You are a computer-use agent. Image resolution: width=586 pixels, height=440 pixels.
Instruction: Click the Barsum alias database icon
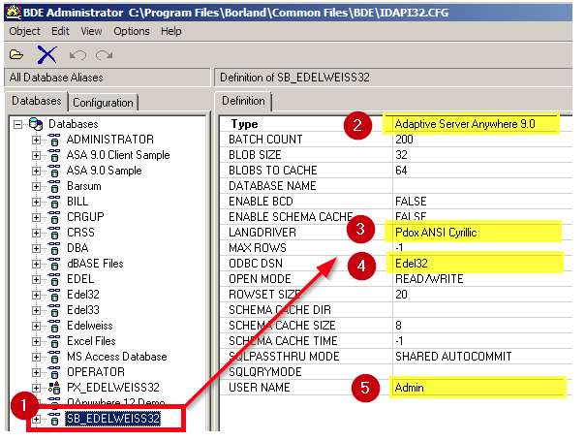[x=54, y=186]
